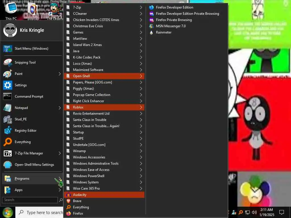Viewport: 291px width, 218px height.
Task: Select Island Wars 2 Xmas entry
Action: (104, 45)
